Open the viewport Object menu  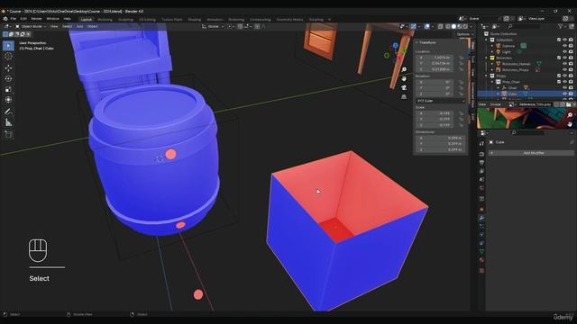pyautogui.click(x=92, y=26)
